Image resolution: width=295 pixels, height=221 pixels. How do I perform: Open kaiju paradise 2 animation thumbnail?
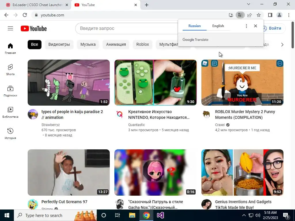69,83
